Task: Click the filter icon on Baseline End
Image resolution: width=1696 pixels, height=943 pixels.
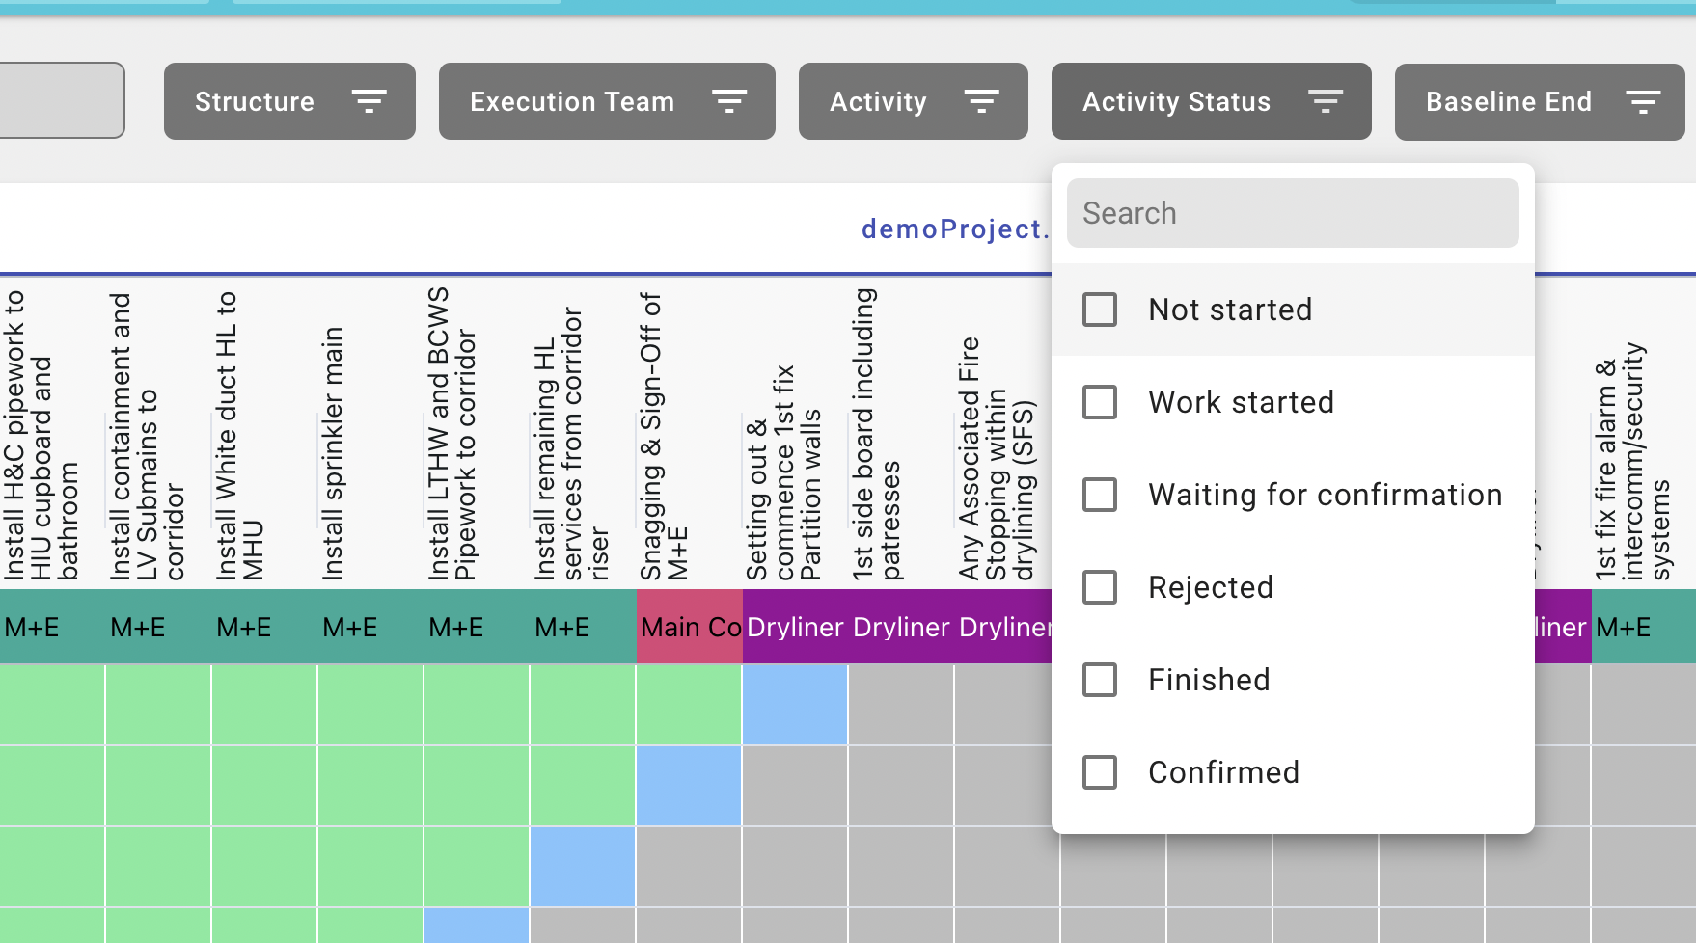Action: point(1642,101)
